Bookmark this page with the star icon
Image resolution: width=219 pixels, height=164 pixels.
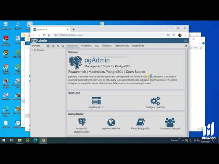click(173, 35)
